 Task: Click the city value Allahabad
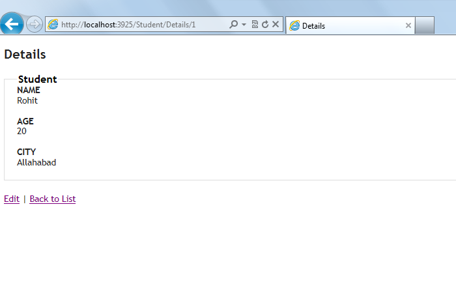pyautogui.click(x=36, y=162)
